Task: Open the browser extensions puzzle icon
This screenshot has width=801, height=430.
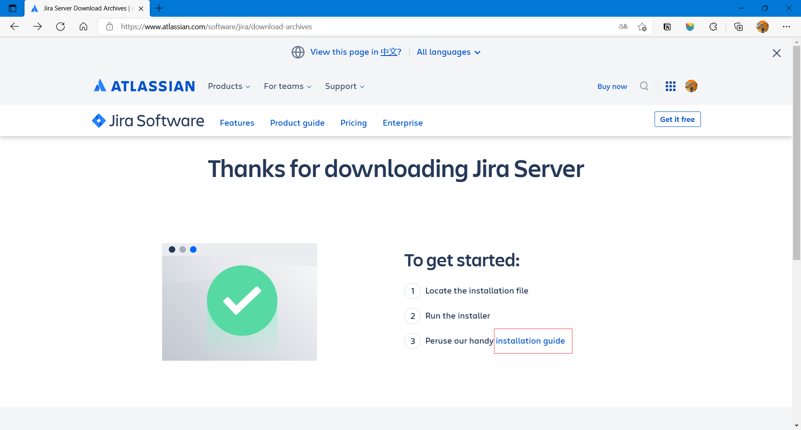Action: 713,27
